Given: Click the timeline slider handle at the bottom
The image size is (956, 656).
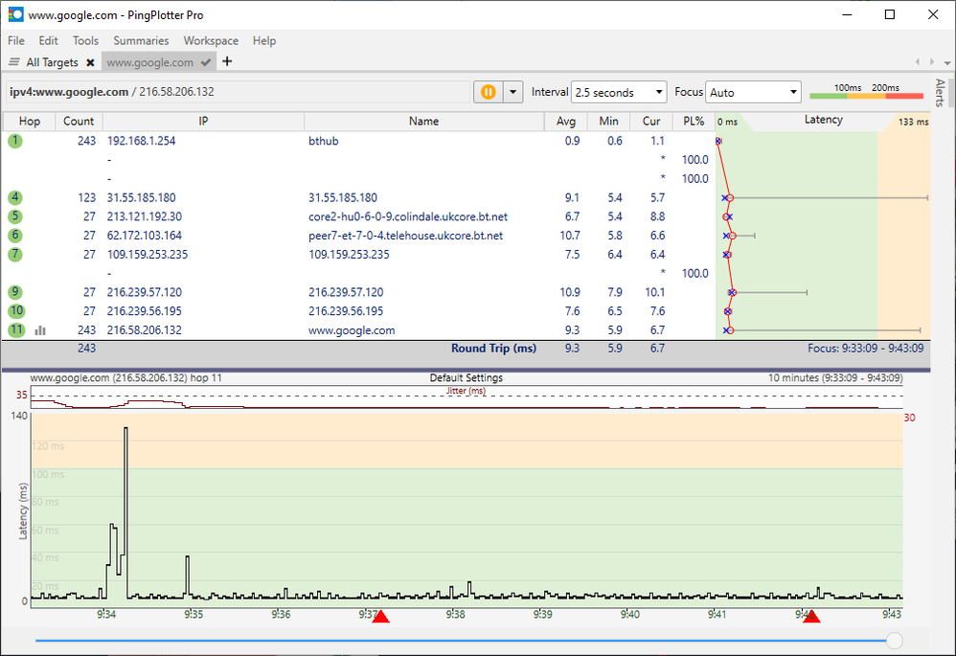Looking at the screenshot, I should (894, 640).
